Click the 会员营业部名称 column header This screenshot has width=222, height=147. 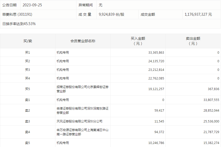click(83, 41)
